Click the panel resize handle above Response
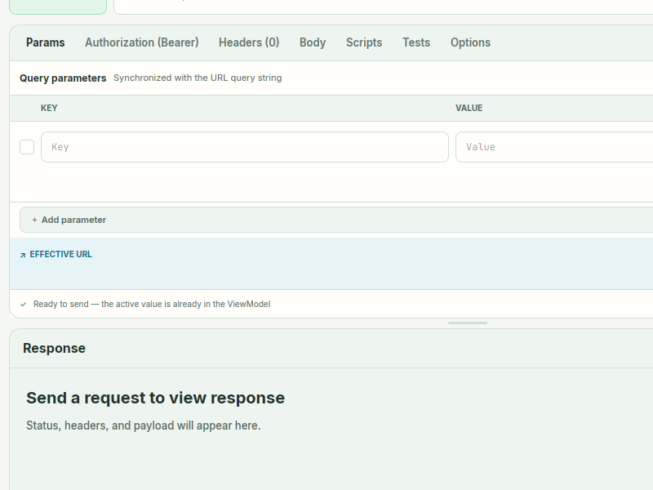Viewport: 653px width, 490px height. [x=468, y=323]
